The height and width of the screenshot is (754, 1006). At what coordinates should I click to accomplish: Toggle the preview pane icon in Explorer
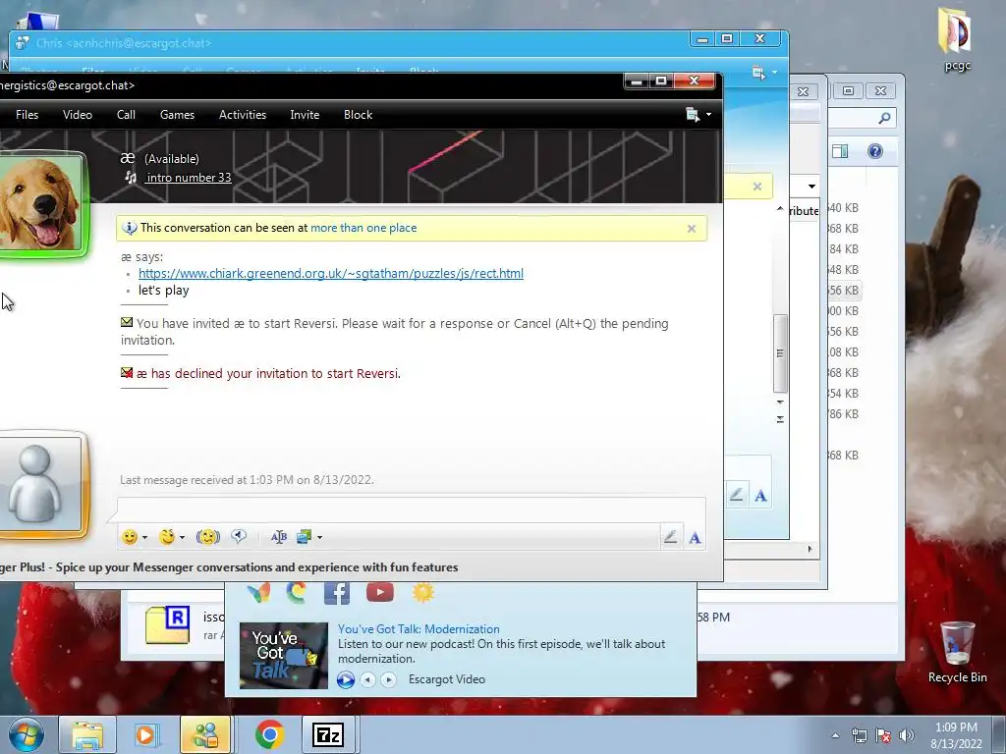point(840,151)
